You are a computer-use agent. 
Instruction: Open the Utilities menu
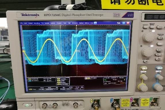87,23
